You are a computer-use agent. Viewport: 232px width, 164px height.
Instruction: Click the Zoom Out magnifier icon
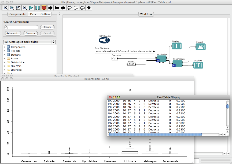click(x=25, y=8)
